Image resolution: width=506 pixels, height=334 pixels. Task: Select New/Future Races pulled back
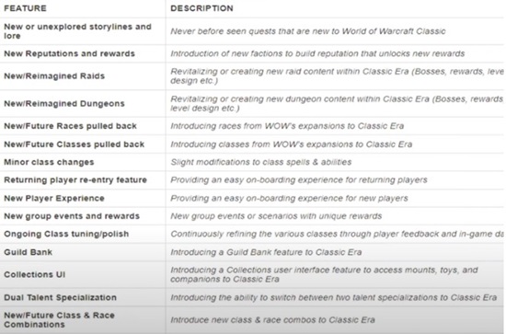pos(70,126)
